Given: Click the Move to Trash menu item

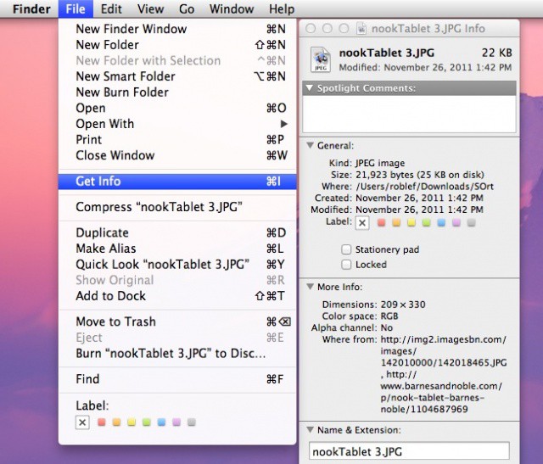Looking at the screenshot, I should [115, 321].
